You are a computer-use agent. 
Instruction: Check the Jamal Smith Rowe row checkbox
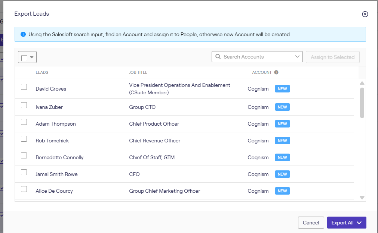point(24,172)
